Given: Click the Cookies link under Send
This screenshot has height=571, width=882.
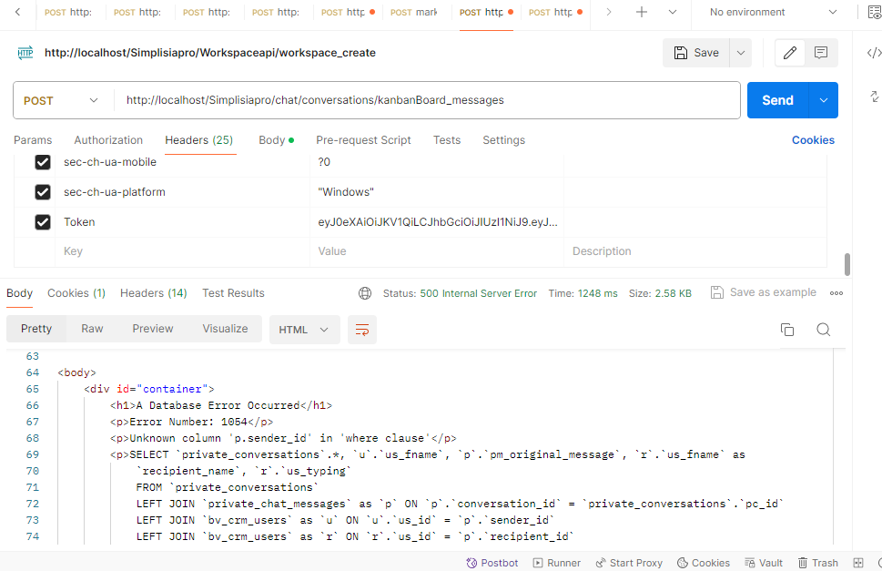Looking at the screenshot, I should (813, 140).
